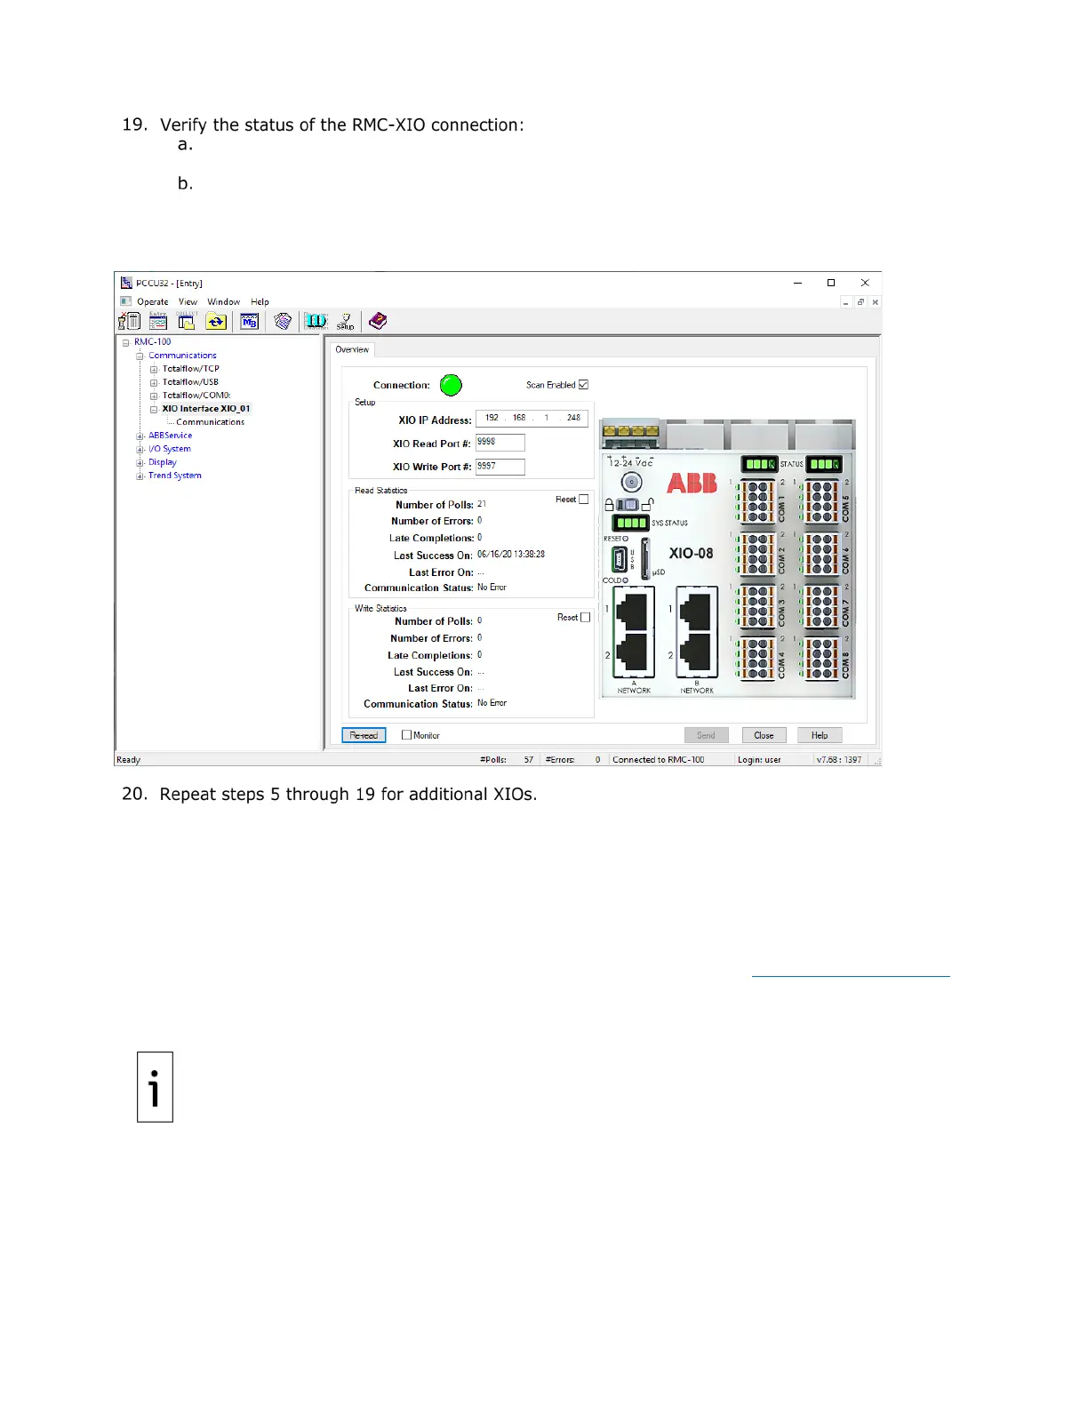Click the PCCU32 title bar app icon
The width and height of the screenshot is (1088, 1408).
tap(126, 283)
